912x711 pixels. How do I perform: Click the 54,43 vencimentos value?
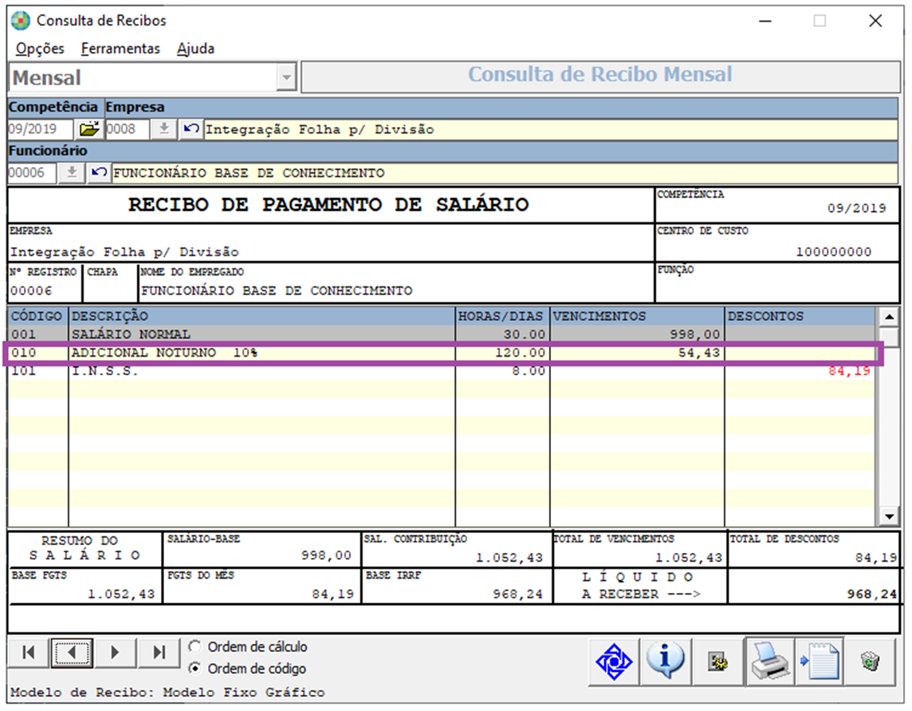click(x=699, y=353)
